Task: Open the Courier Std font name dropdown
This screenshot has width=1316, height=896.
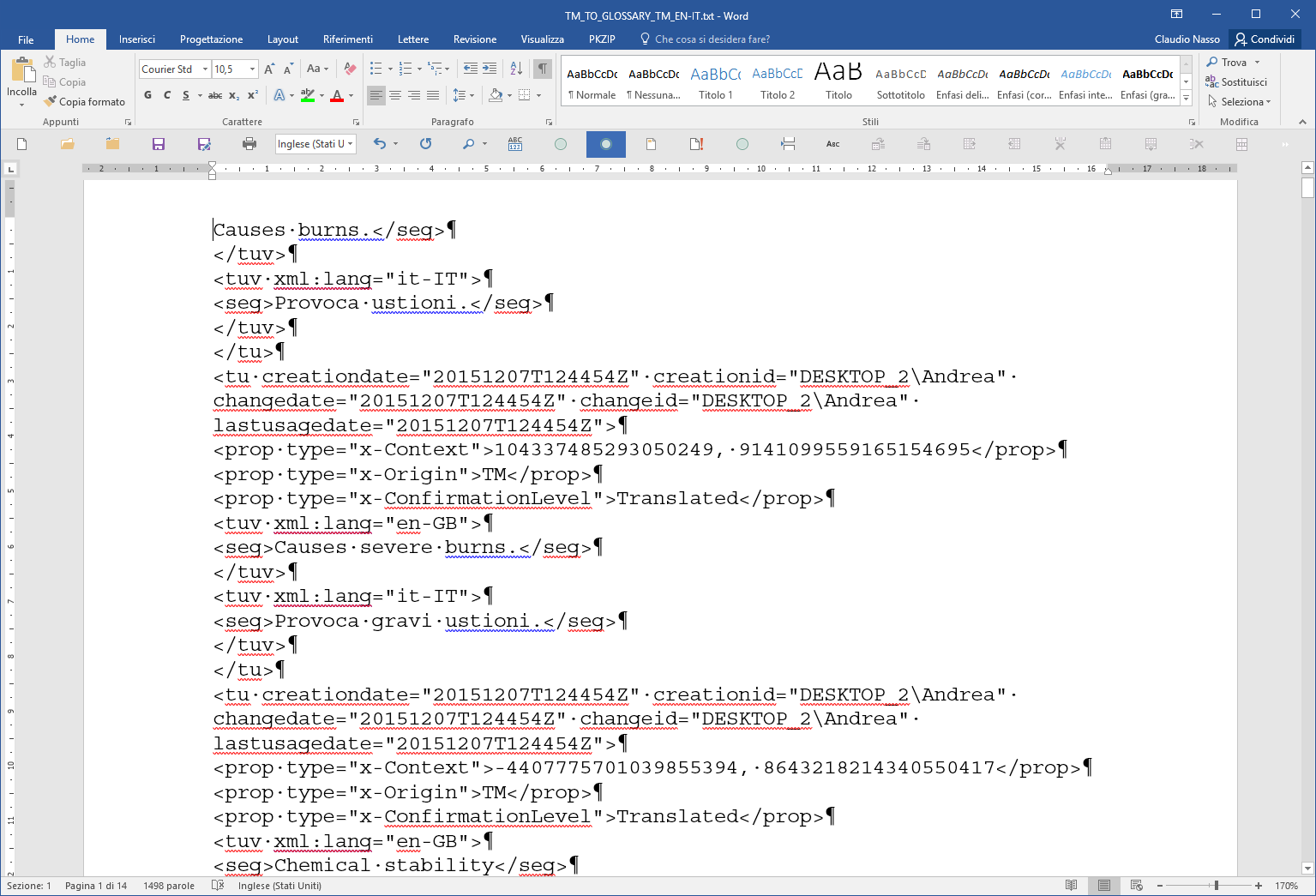Action: pos(205,69)
